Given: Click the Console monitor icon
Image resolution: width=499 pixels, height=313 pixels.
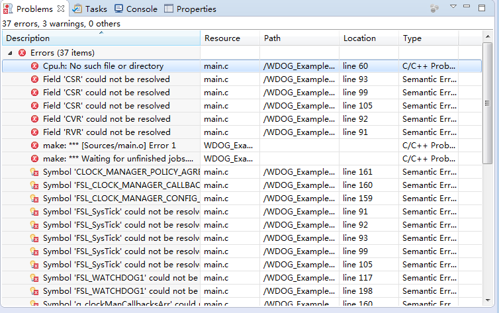Looking at the screenshot, I should [x=118, y=9].
